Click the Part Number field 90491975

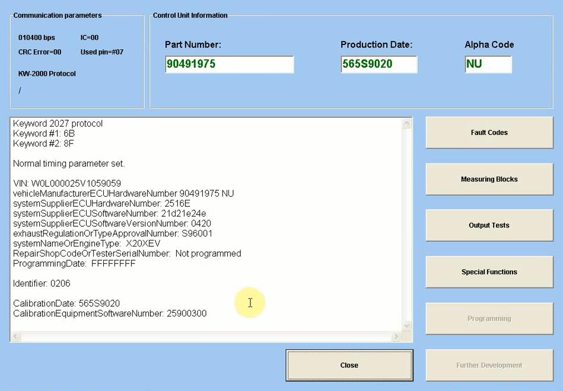pyautogui.click(x=230, y=64)
